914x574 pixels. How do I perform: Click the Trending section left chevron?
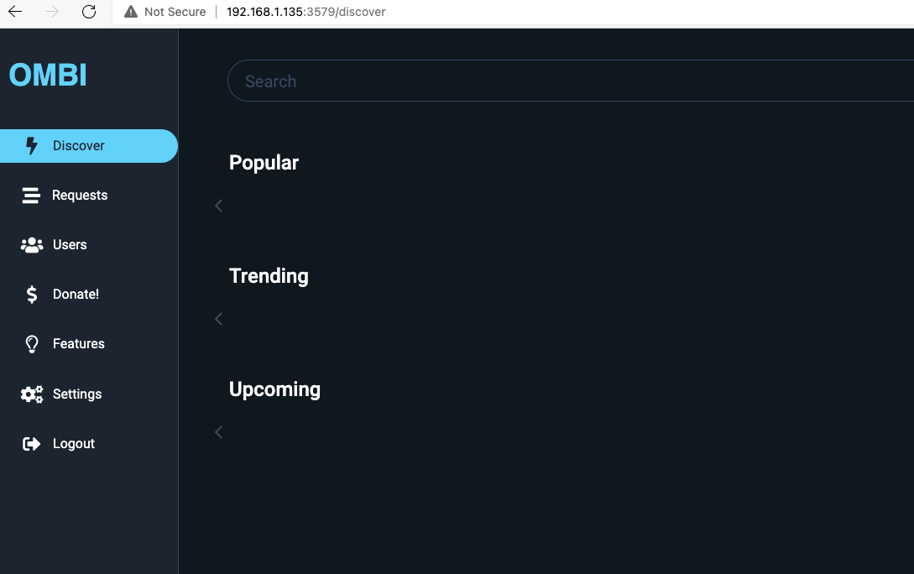pos(218,319)
